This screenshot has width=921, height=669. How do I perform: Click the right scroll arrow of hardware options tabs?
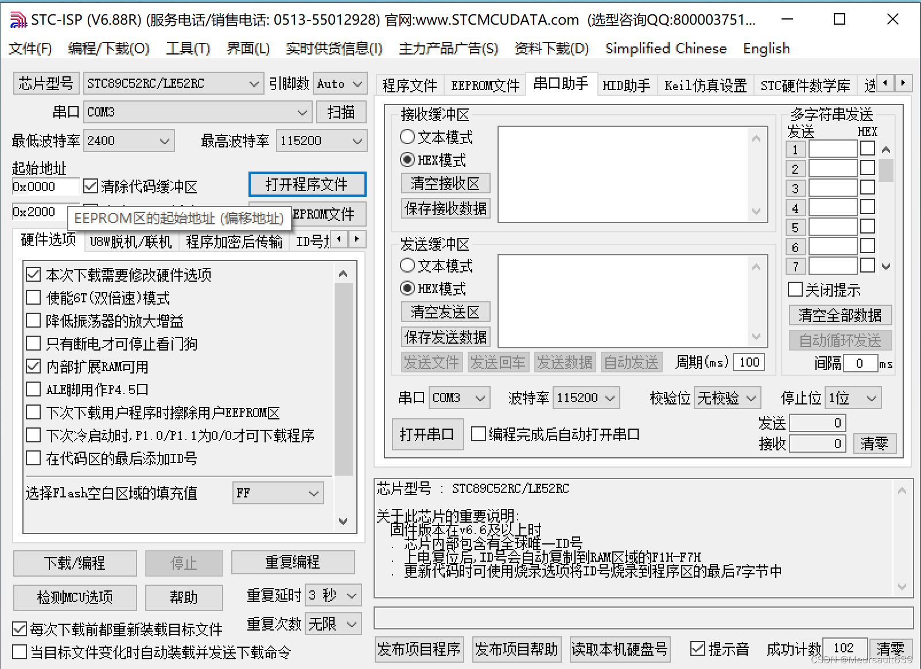[x=357, y=239]
